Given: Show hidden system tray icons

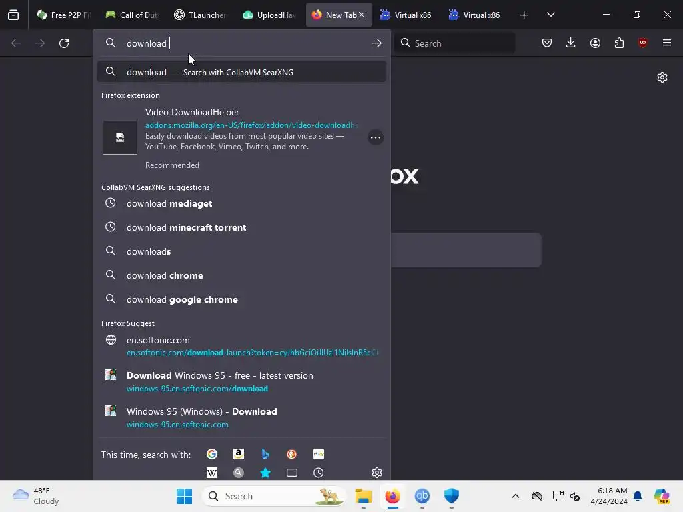Looking at the screenshot, I should (516, 496).
